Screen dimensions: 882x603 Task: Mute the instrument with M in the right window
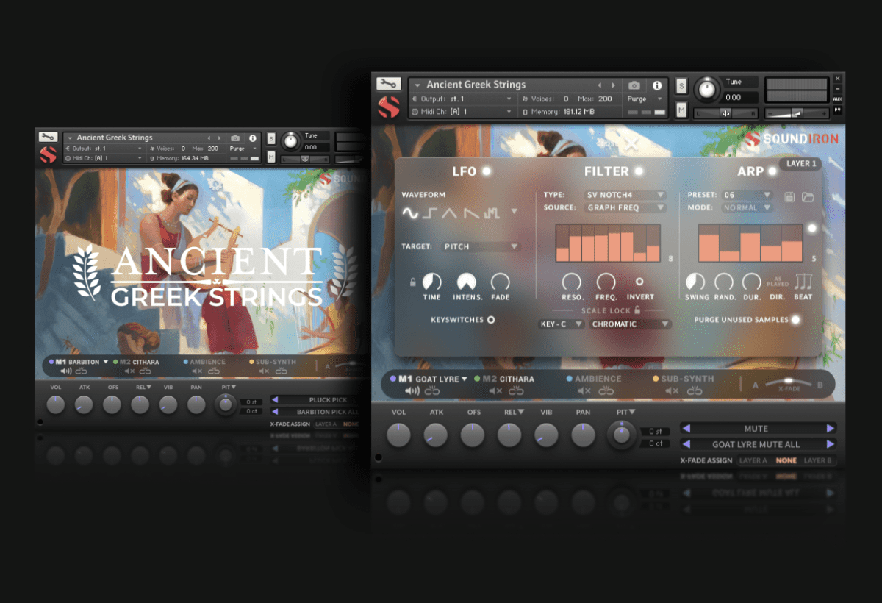point(681,110)
